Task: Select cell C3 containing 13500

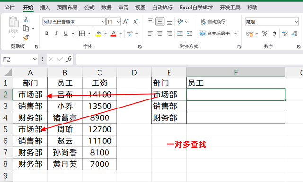Action: (x=100, y=106)
